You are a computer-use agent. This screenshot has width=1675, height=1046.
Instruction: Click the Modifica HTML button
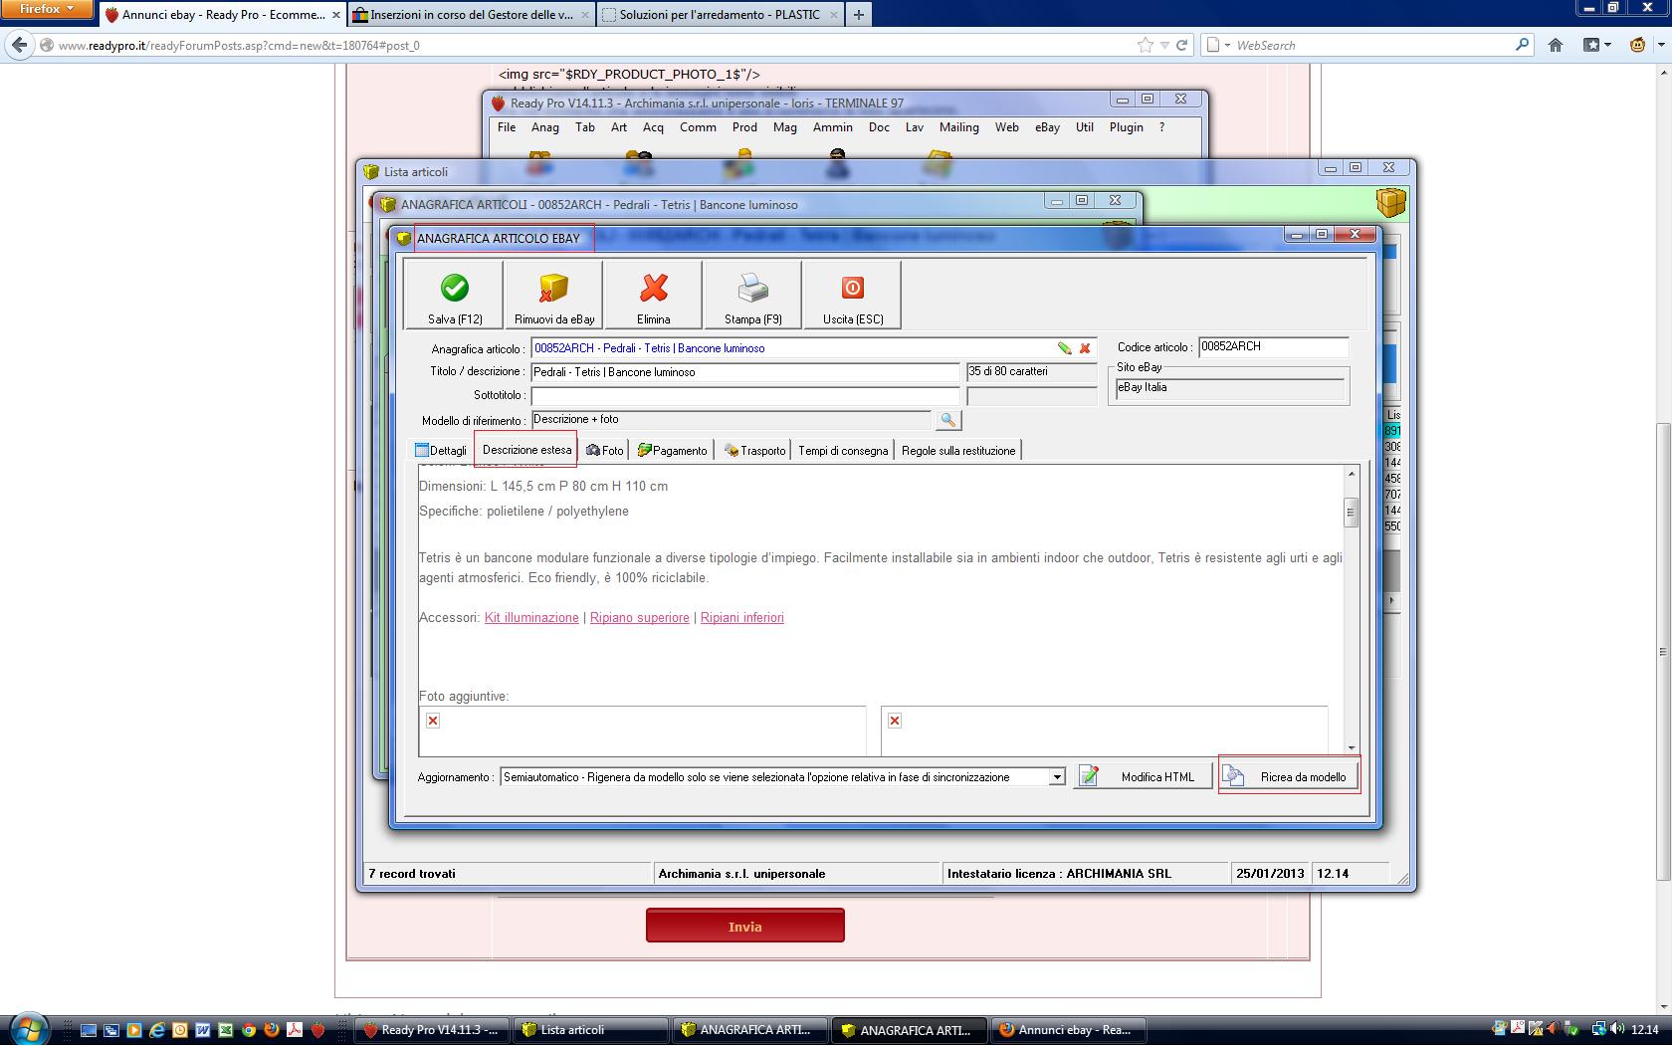[1144, 776]
